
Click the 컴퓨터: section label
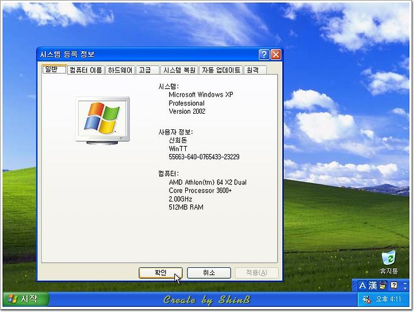pyautogui.click(x=168, y=174)
